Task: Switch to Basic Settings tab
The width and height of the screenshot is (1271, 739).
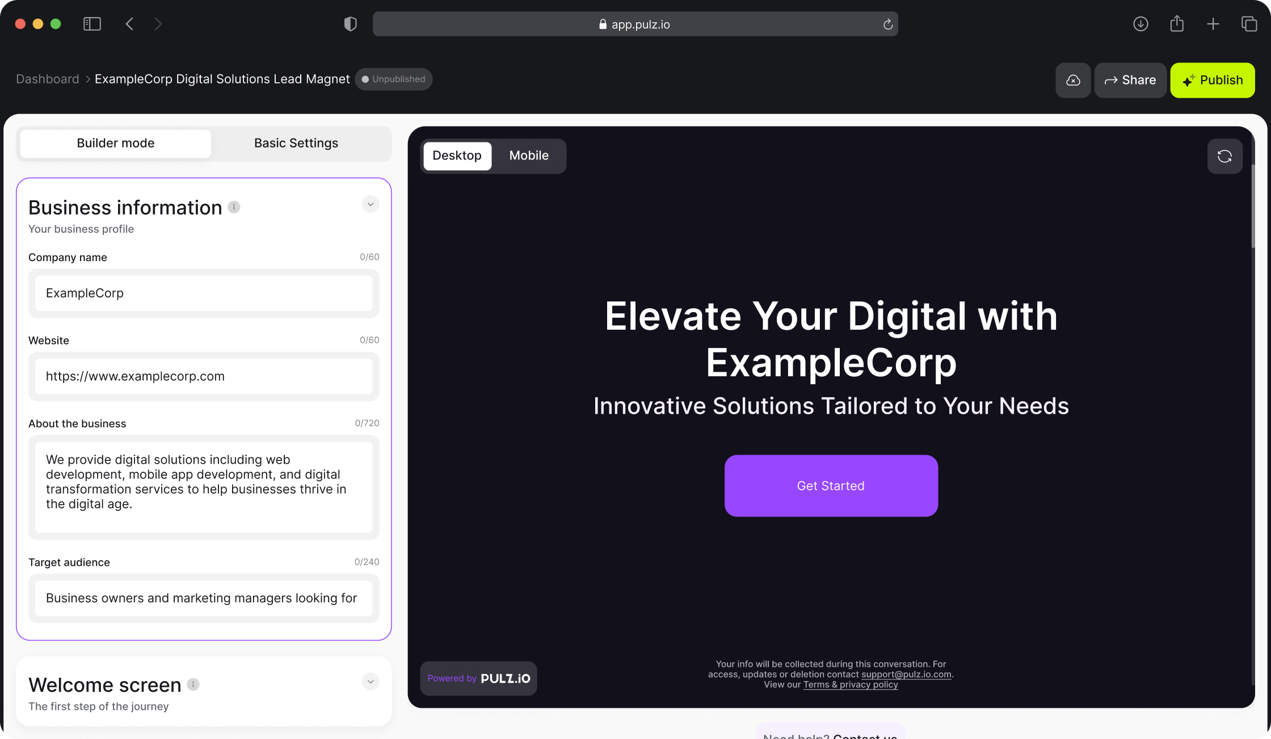Action: pyautogui.click(x=295, y=142)
